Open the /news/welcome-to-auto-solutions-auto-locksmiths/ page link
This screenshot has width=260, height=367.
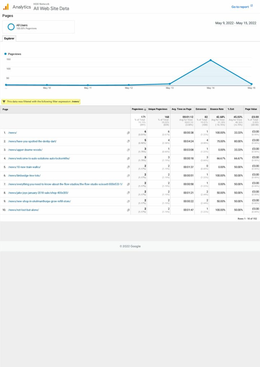click(39, 158)
